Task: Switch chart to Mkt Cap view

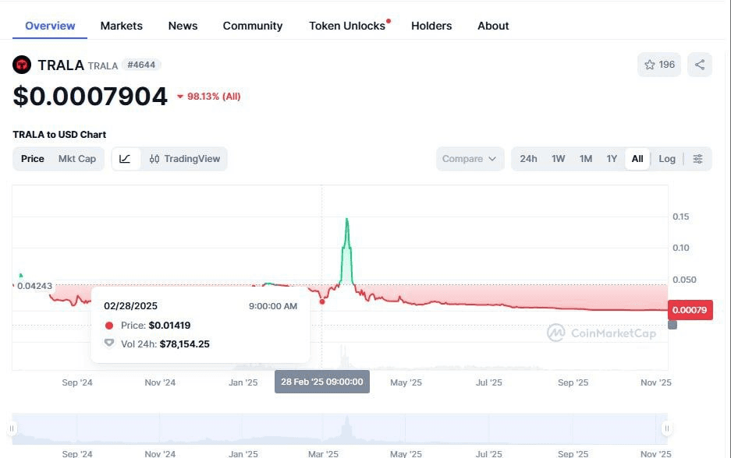Action: click(x=77, y=159)
